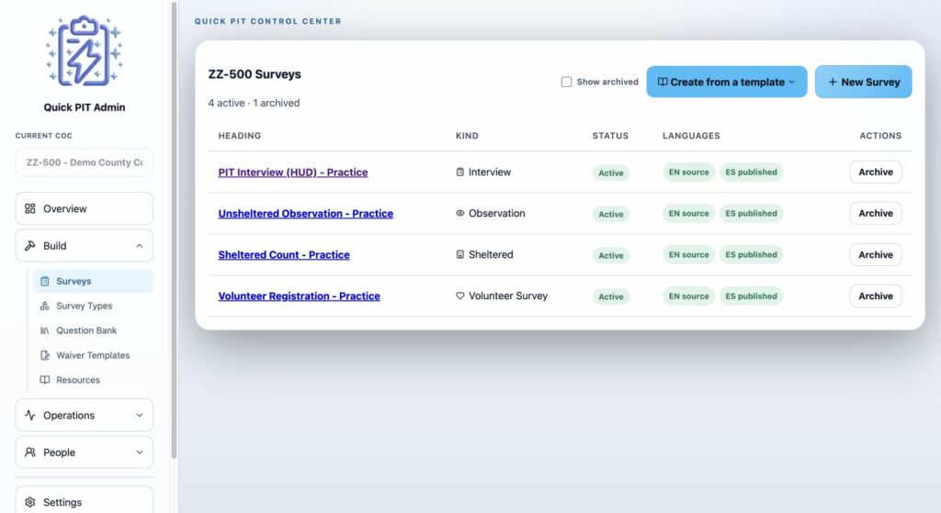Open Waiver Templates in the sidebar
The height and width of the screenshot is (513, 941).
click(94, 355)
